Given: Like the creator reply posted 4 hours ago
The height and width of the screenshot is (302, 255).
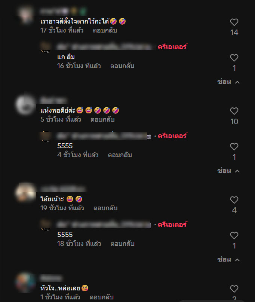Looking at the screenshot, I should tap(234, 147).
